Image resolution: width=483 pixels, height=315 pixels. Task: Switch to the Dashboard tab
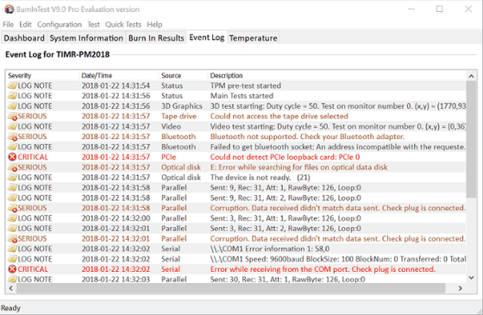[24, 38]
